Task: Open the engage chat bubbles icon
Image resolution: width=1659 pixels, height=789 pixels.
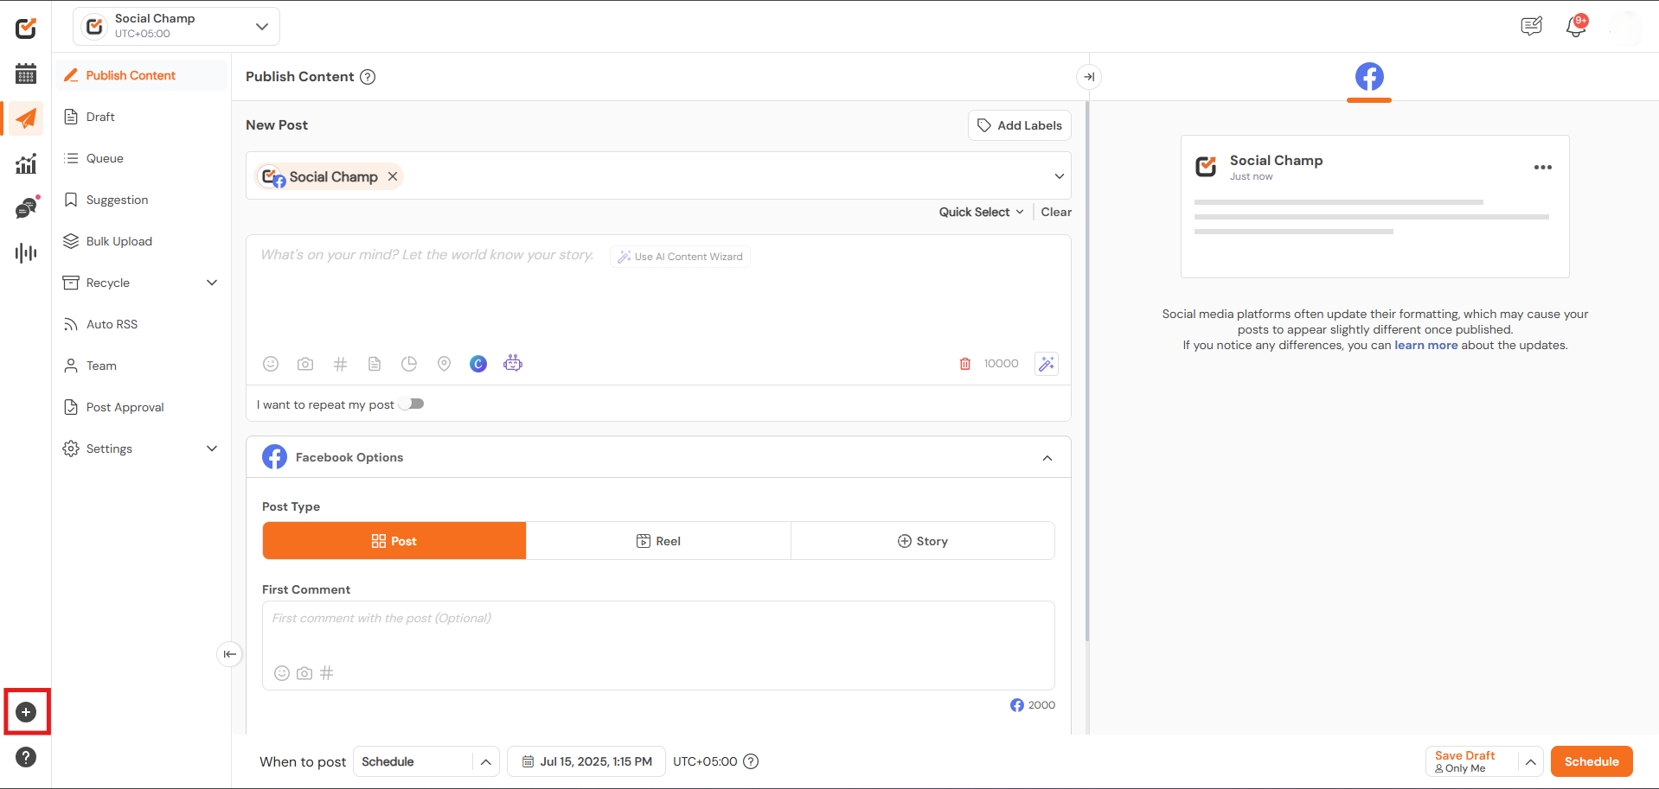Action: [x=26, y=208]
